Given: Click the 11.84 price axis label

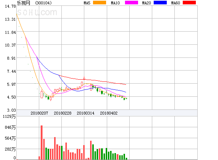Looking at the screenshot, I should point(11,32).
